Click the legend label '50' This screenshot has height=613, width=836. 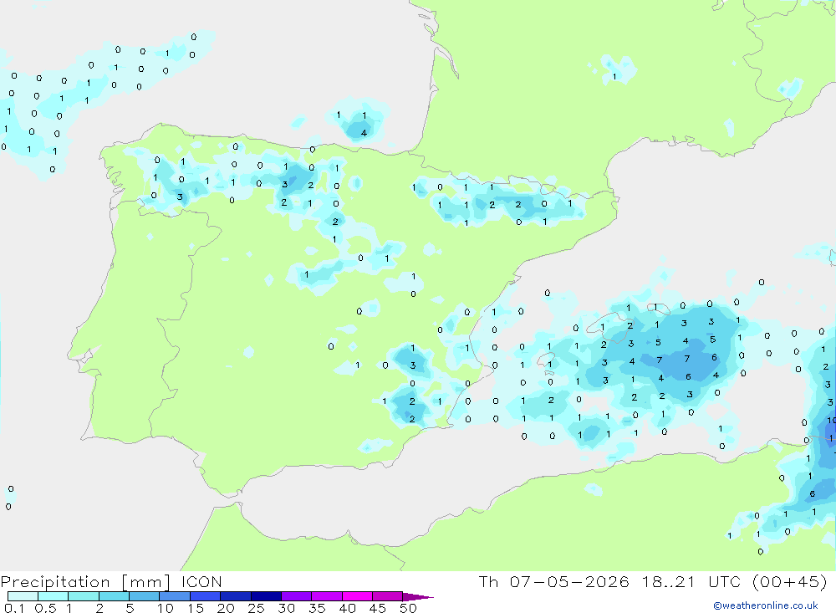[x=408, y=608]
